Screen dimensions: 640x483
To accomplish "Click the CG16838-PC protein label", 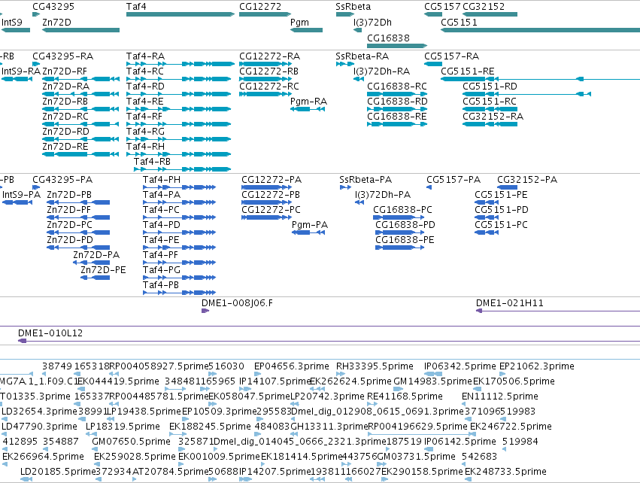I will (x=402, y=209).
